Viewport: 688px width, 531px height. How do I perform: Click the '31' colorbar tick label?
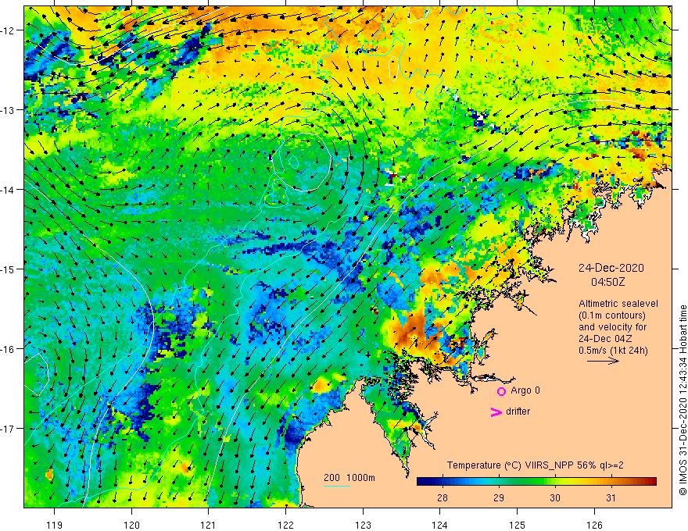point(611,497)
